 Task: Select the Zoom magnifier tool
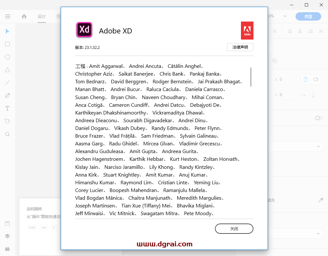[x=7, y=134]
